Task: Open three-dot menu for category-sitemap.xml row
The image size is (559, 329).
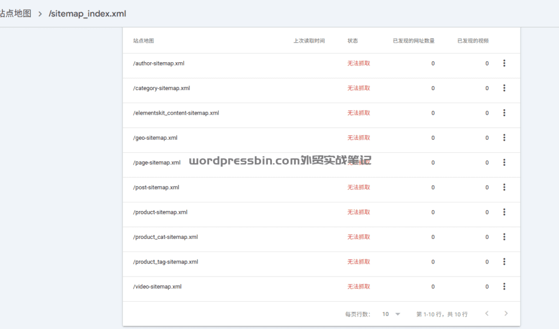Action: (x=504, y=88)
